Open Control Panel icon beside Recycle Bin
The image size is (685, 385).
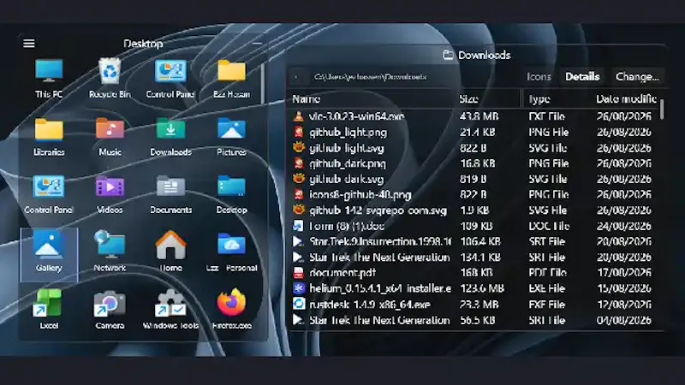pyautogui.click(x=170, y=71)
